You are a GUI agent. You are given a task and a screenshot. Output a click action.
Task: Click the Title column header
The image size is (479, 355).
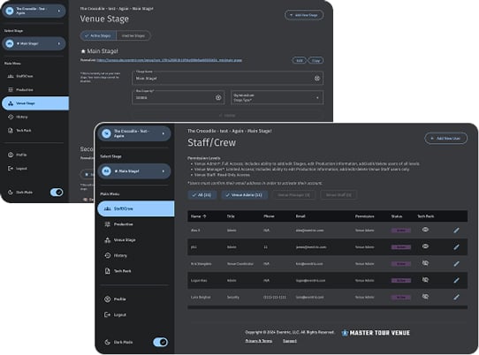pos(231,216)
